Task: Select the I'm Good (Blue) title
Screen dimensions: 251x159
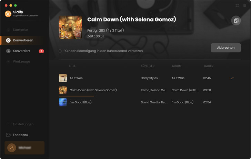Action: pos(81,102)
